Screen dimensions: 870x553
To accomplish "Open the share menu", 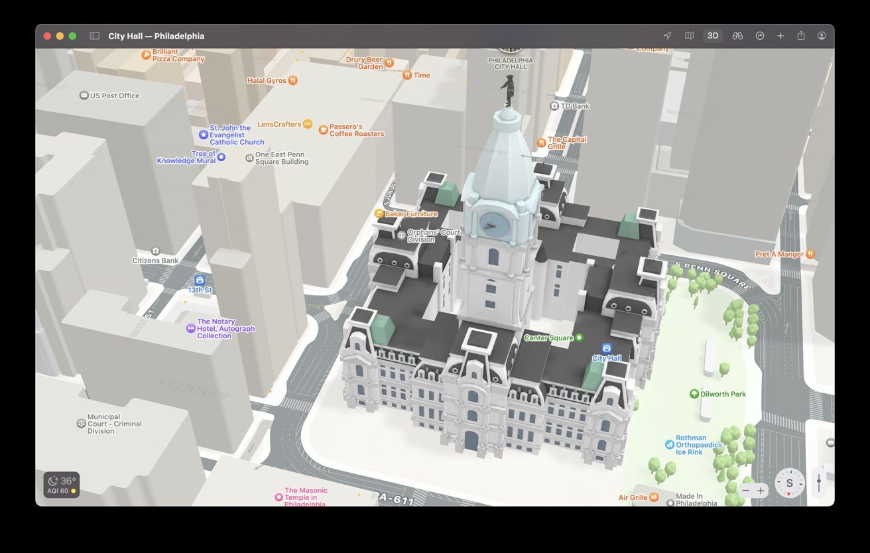I will [801, 36].
